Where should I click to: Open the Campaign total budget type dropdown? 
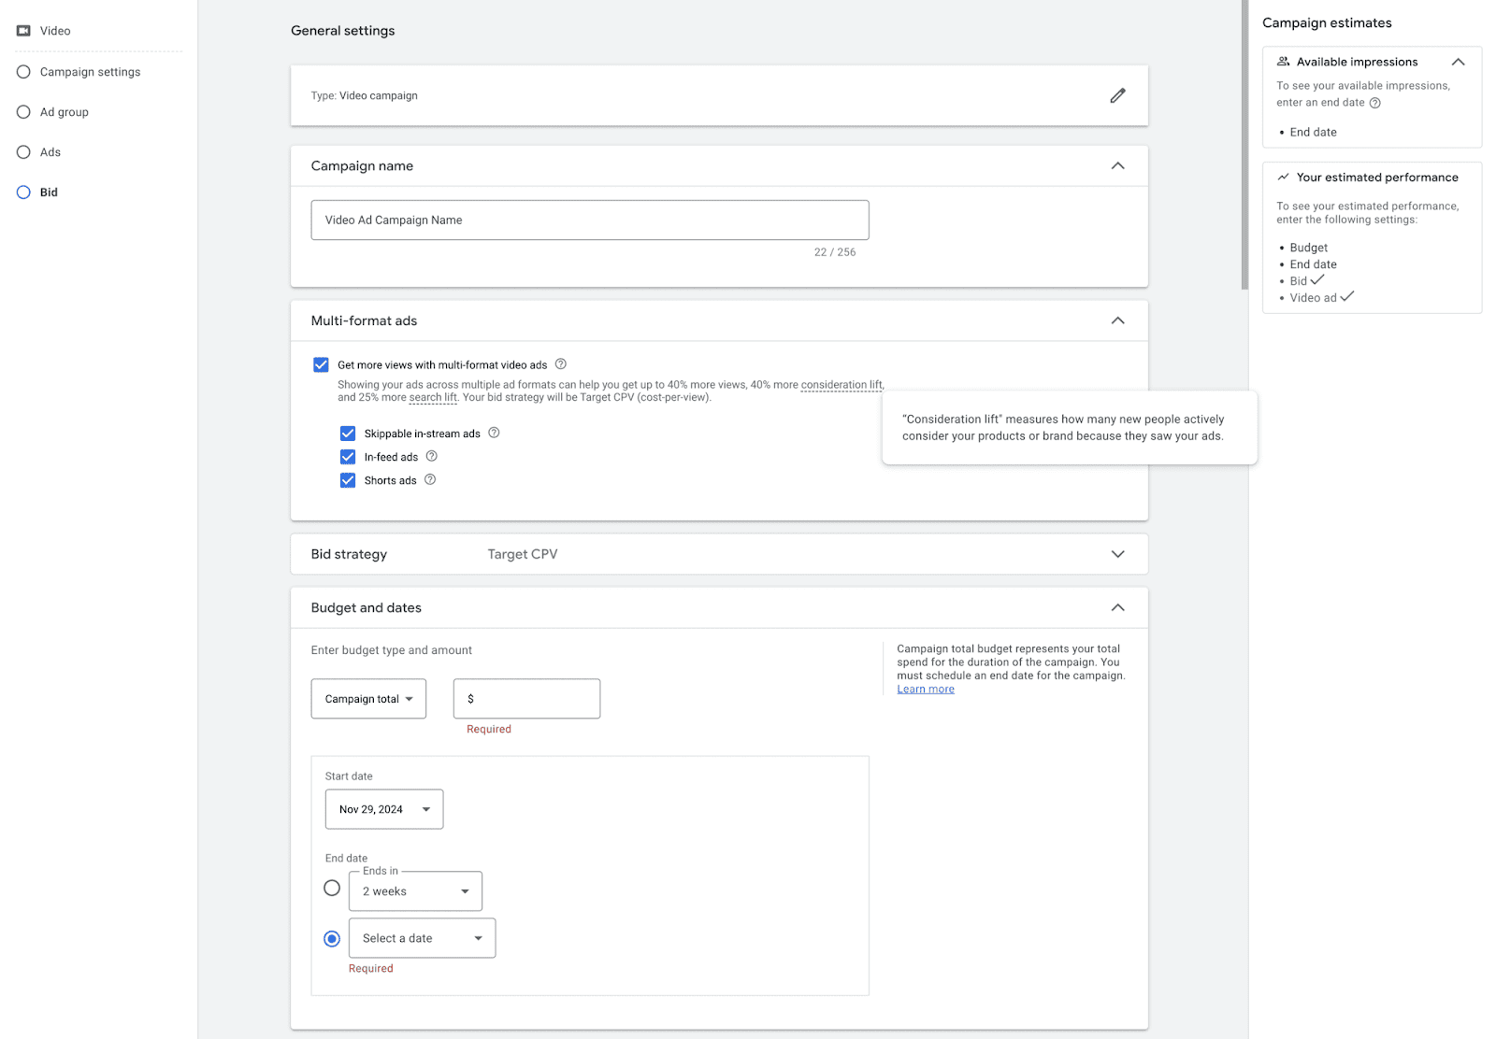[x=368, y=698]
